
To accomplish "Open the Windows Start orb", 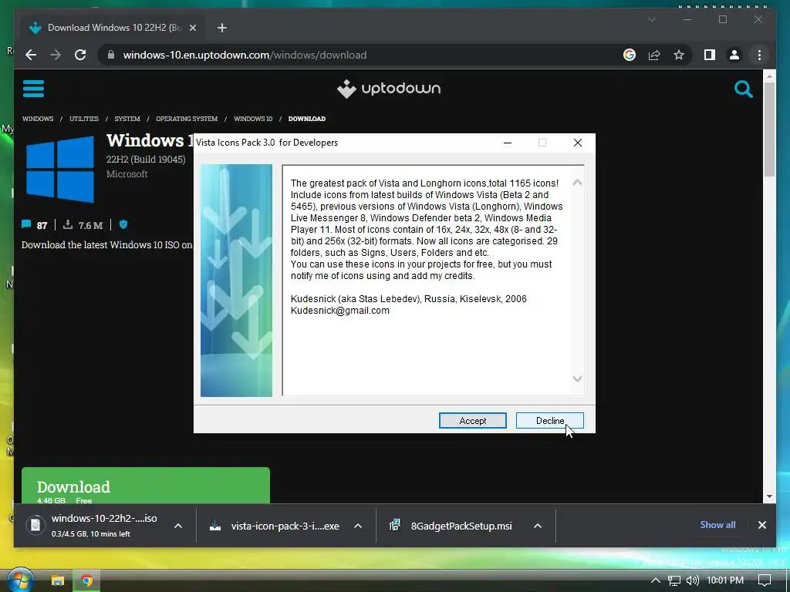I will 20,580.
